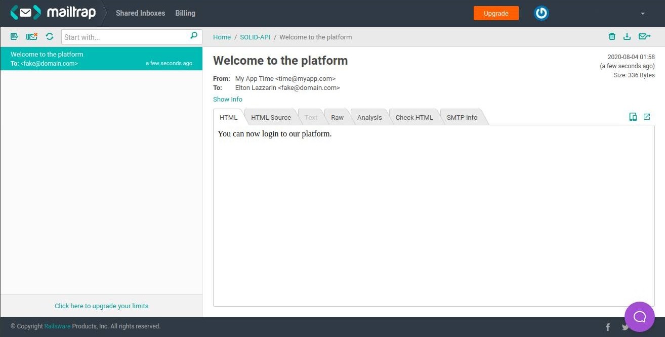Open Shared Inboxes in top menu
Screen dimensions: 665x337
click(140, 13)
